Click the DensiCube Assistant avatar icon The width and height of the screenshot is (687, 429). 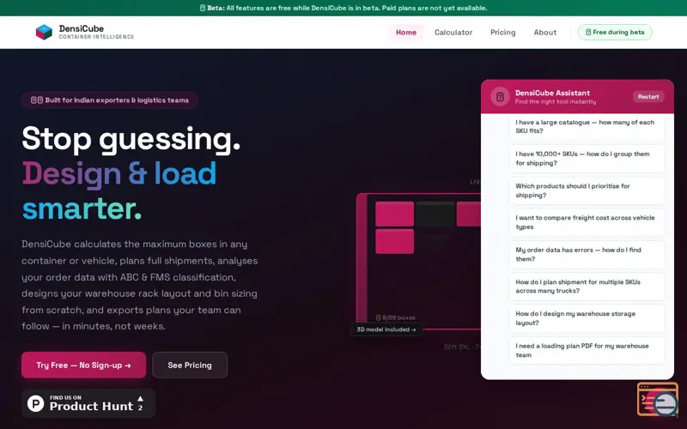[x=500, y=97]
